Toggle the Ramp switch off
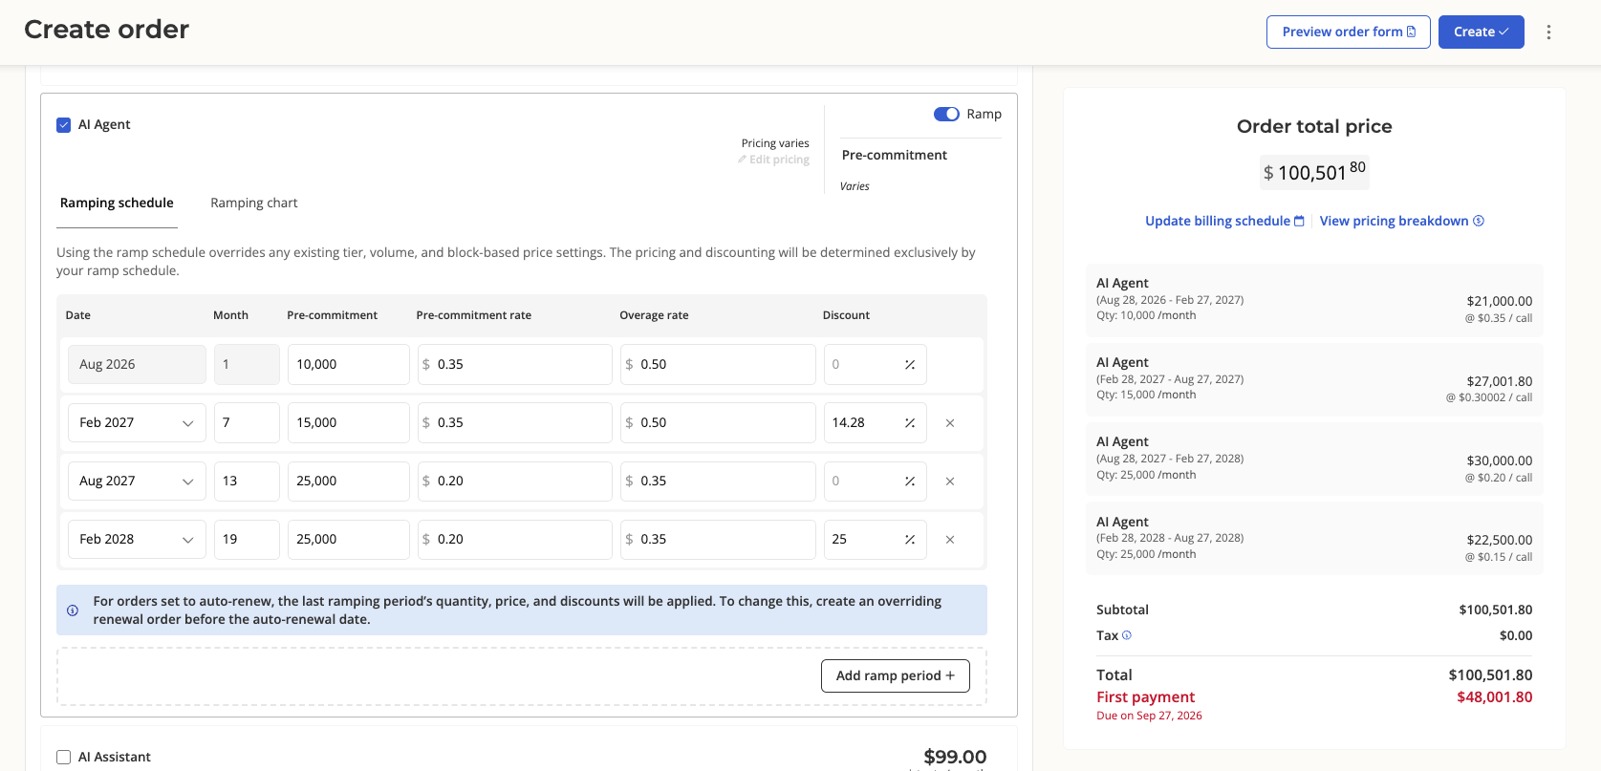Image resolution: width=1601 pixels, height=771 pixels. pos(946,114)
